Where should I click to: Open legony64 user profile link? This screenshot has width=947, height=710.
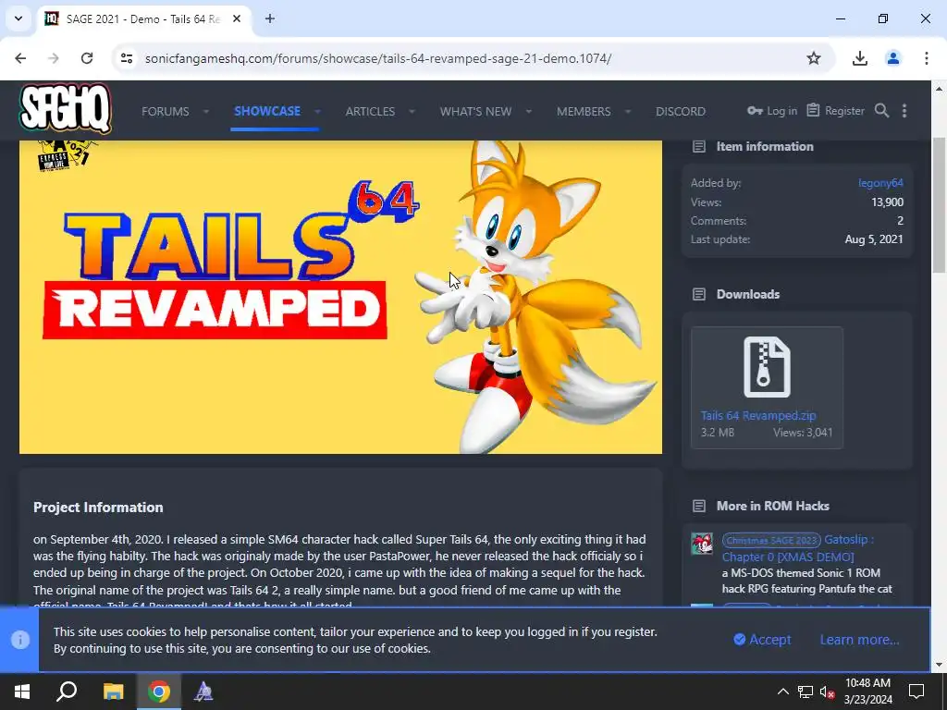click(x=880, y=183)
